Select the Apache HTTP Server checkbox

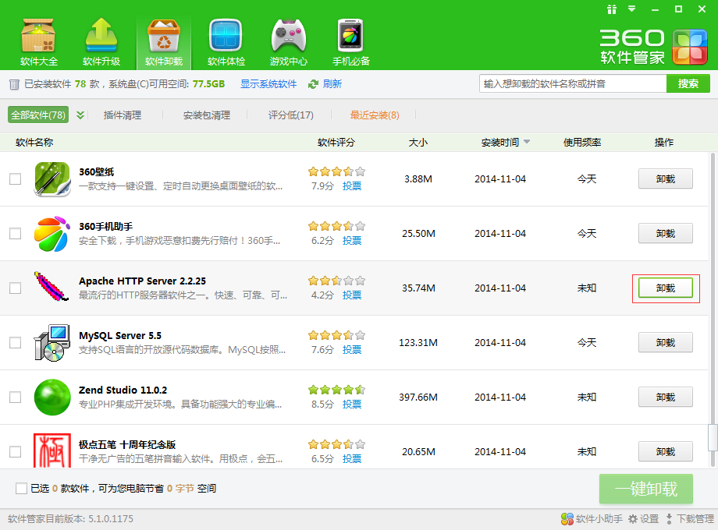16,288
